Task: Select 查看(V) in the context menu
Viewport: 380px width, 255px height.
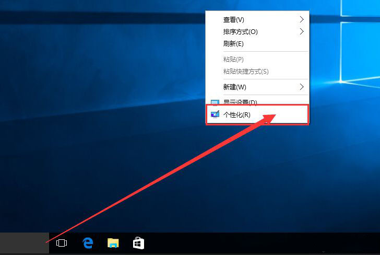Action: coord(257,20)
